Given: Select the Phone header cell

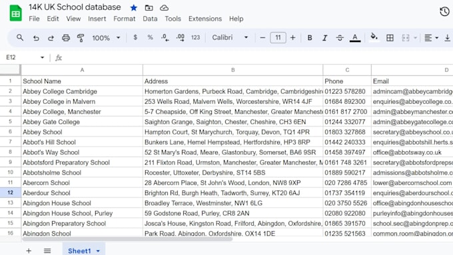Looking at the screenshot, I should coord(347,81).
